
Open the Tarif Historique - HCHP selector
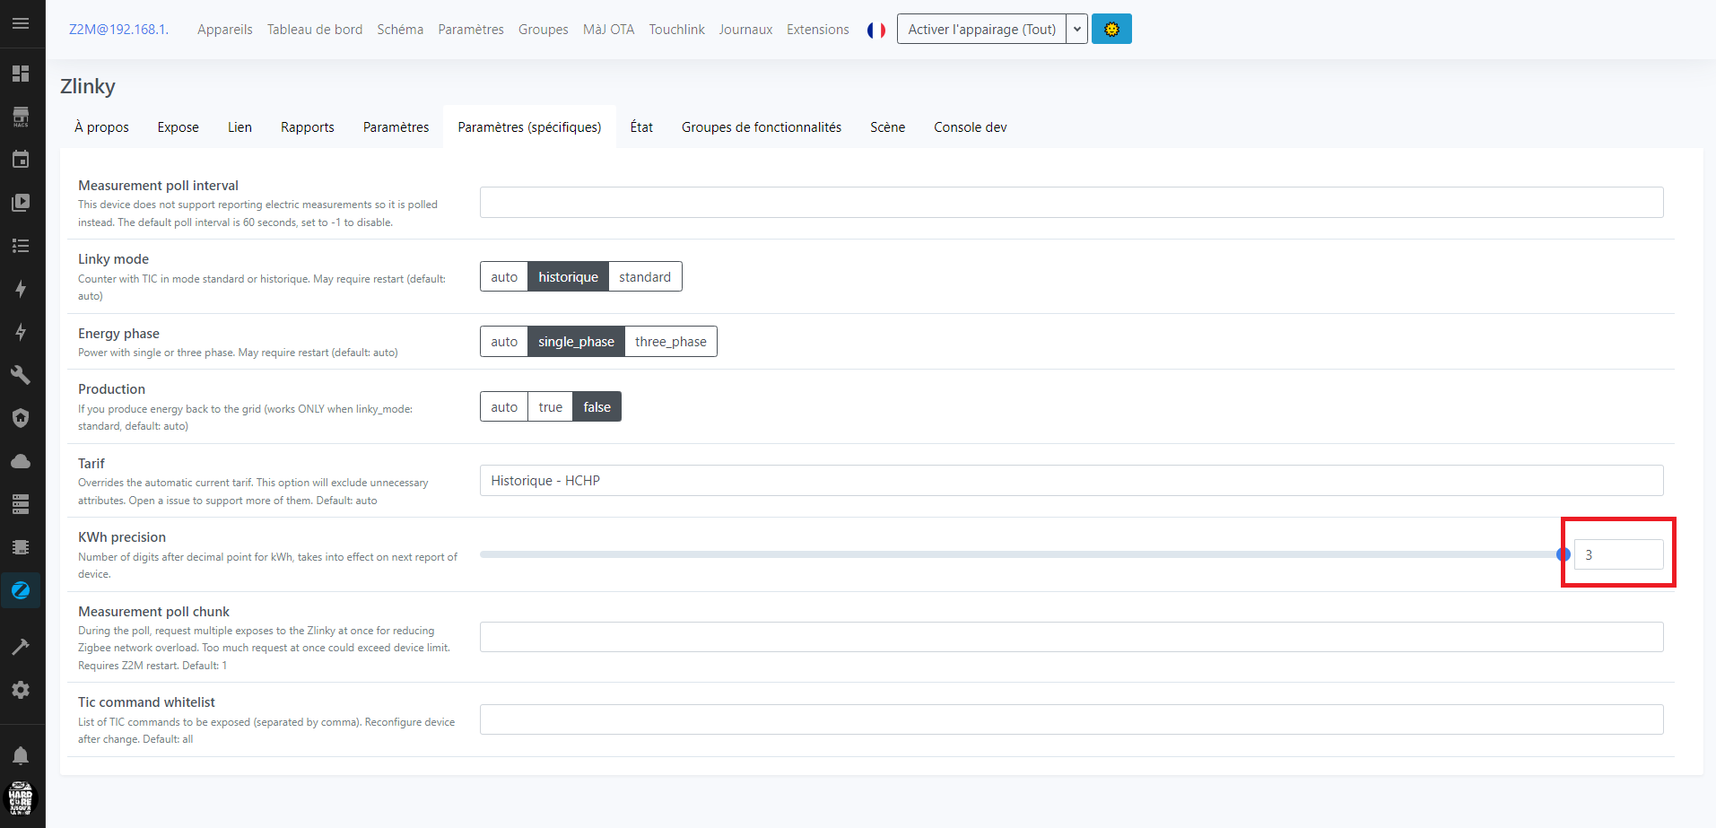(1071, 481)
